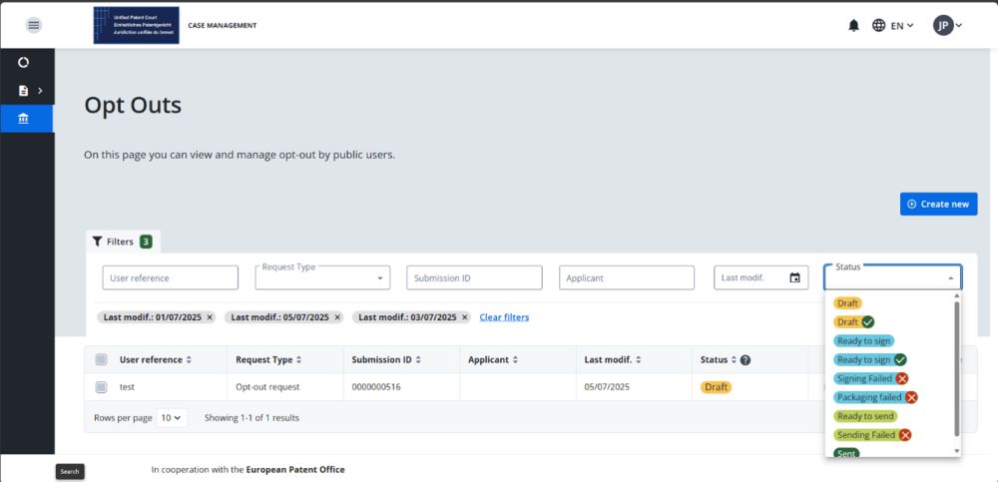The image size is (998, 482).
Task: Select the Filters tab
Action: pyautogui.click(x=122, y=241)
